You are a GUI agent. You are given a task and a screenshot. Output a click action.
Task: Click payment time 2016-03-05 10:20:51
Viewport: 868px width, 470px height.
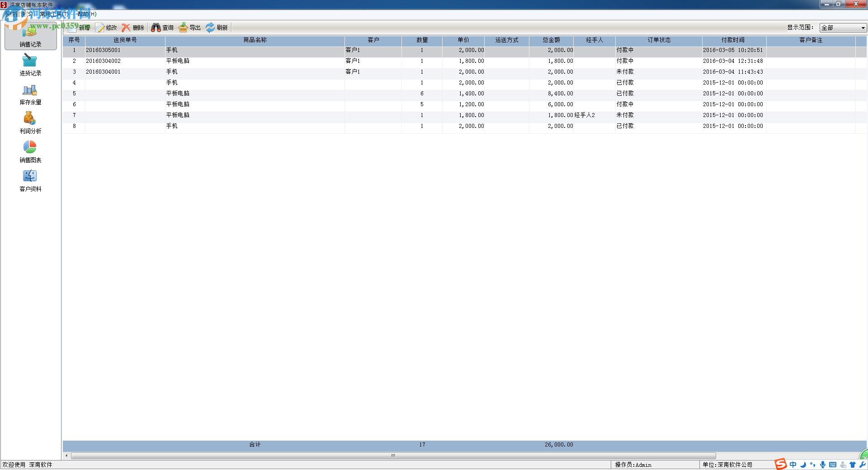click(x=733, y=50)
